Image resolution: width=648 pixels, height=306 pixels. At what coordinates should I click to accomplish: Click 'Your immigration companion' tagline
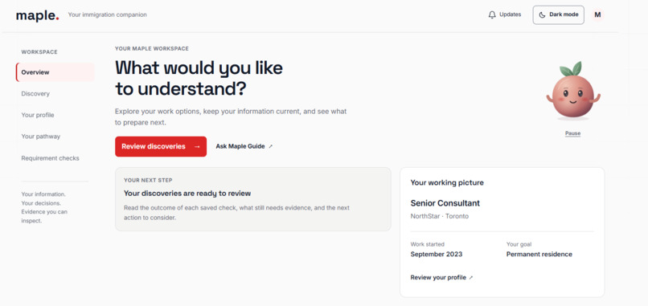pos(108,15)
